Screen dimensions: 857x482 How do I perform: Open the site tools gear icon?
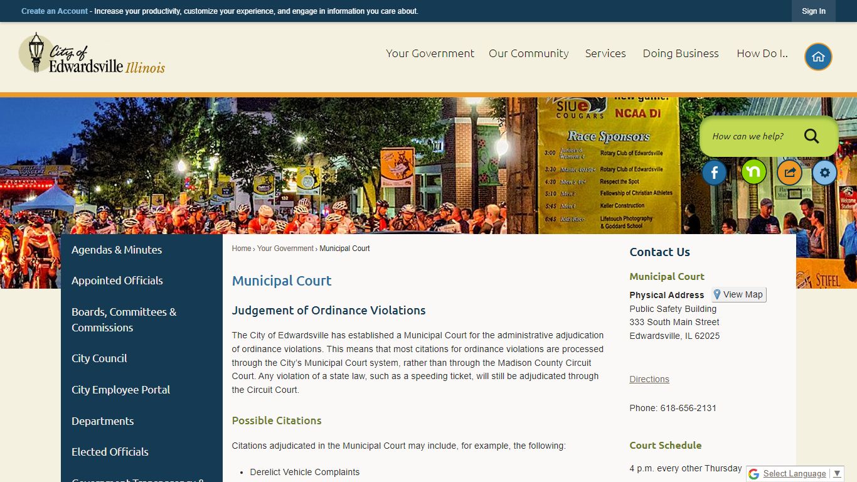[824, 173]
